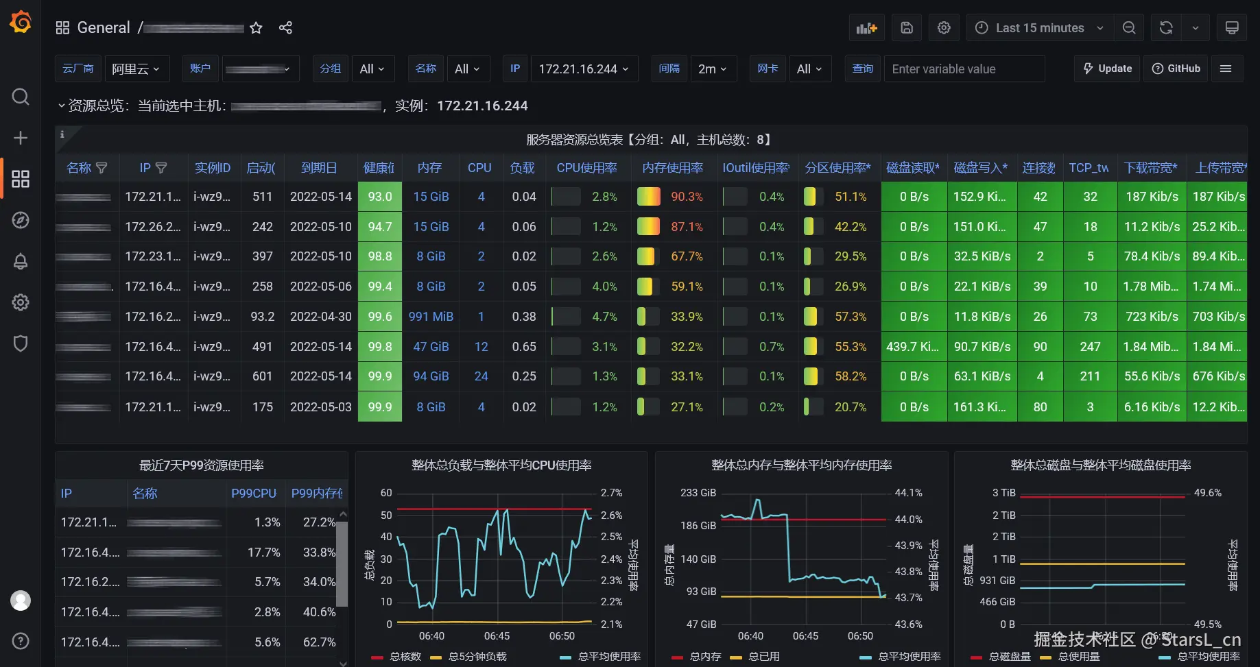This screenshot has height=667, width=1260.
Task: Click the 93.0 health score cell
Action: [x=380, y=197]
